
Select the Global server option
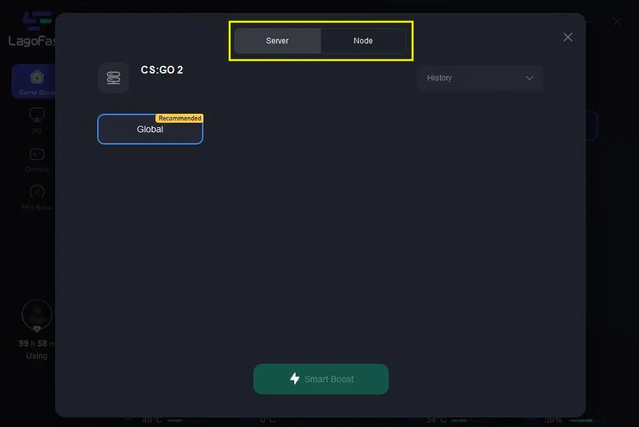click(150, 129)
